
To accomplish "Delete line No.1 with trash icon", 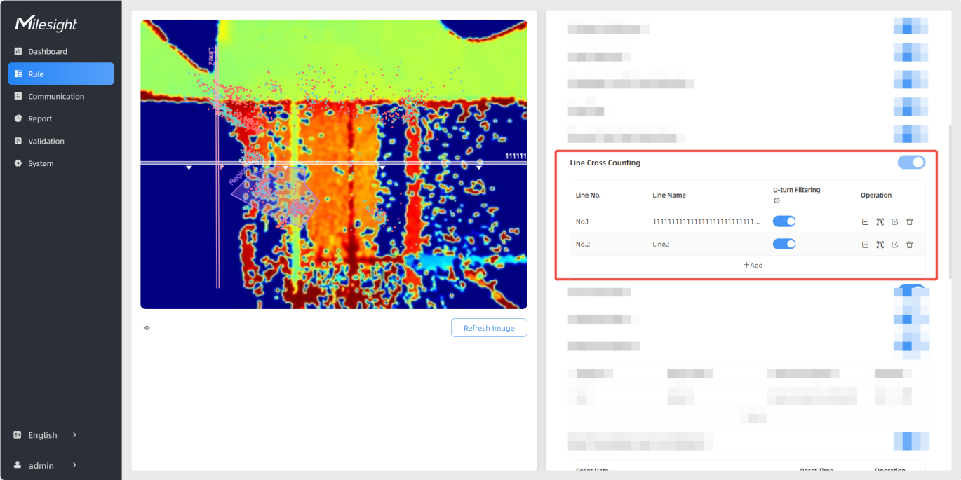I will tap(909, 222).
